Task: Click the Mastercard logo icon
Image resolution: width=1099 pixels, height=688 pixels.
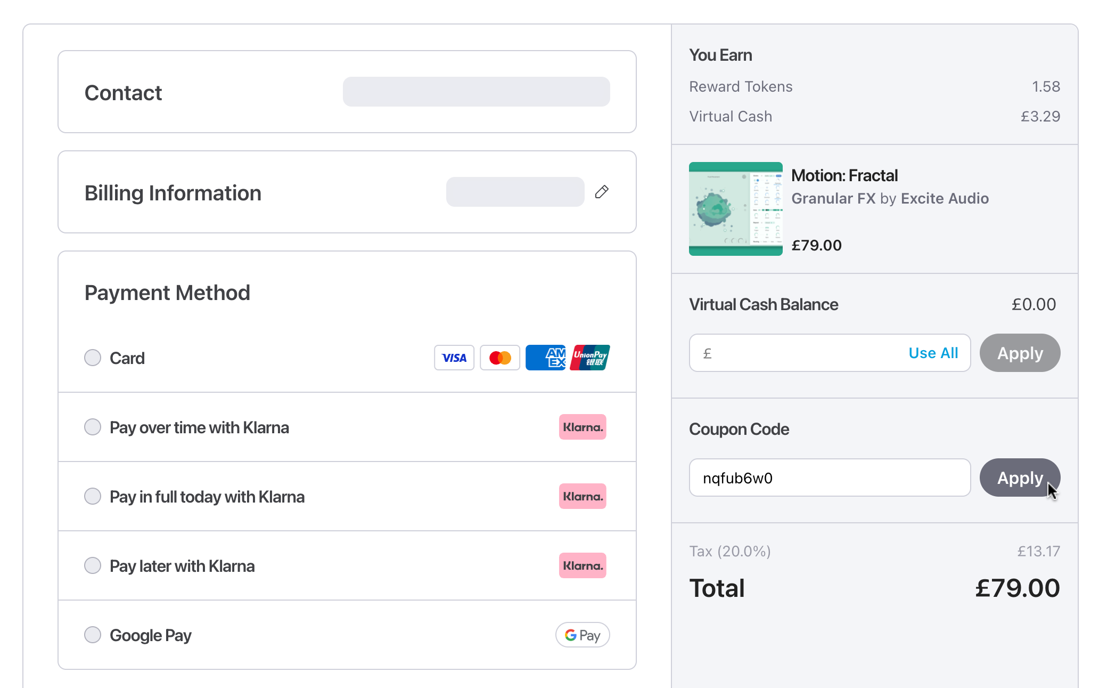Action: tap(499, 358)
